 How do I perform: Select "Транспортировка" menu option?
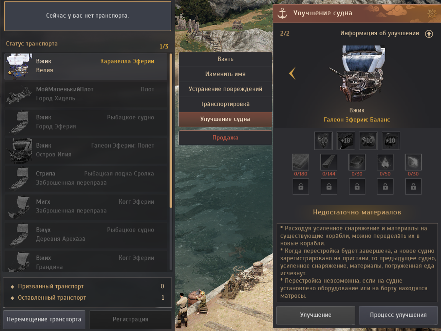pos(225,104)
